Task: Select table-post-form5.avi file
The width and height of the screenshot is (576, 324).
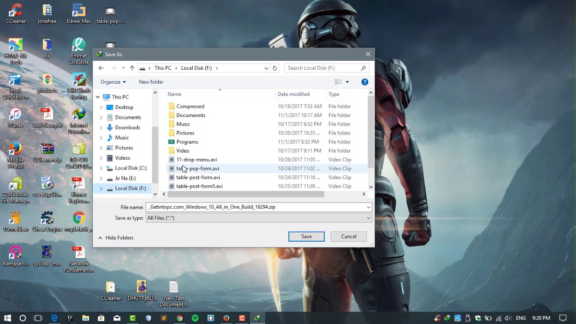Action: click(x=199, y=186)
